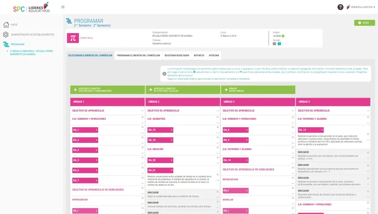Switch to Seleccionar Elementos del Currículum tab
This screenshot has width=378, height=214.
point(90,56)
